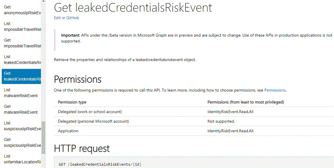
Task: Click the Permissions section heading
Action: coord(78,79)
